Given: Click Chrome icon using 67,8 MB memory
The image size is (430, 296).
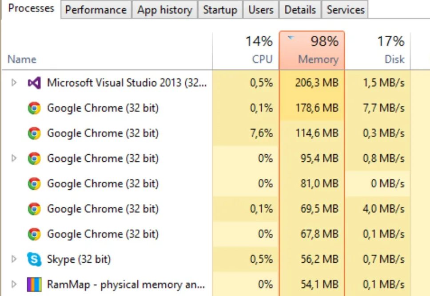Looking at the screenshot, I should click(x=34, y=234).
